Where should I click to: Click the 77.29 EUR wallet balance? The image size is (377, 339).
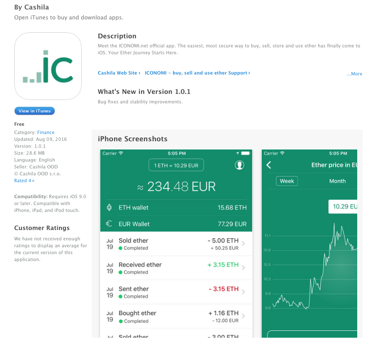pos(232,224)
